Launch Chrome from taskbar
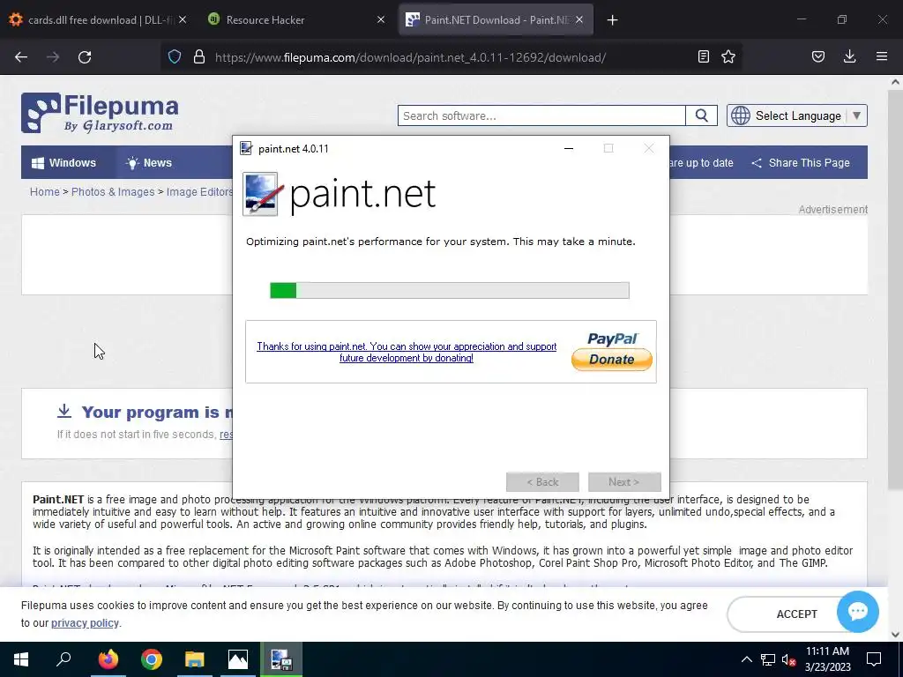Image resolution: width=903 pixels, height=677 pixels. [152, 659]
